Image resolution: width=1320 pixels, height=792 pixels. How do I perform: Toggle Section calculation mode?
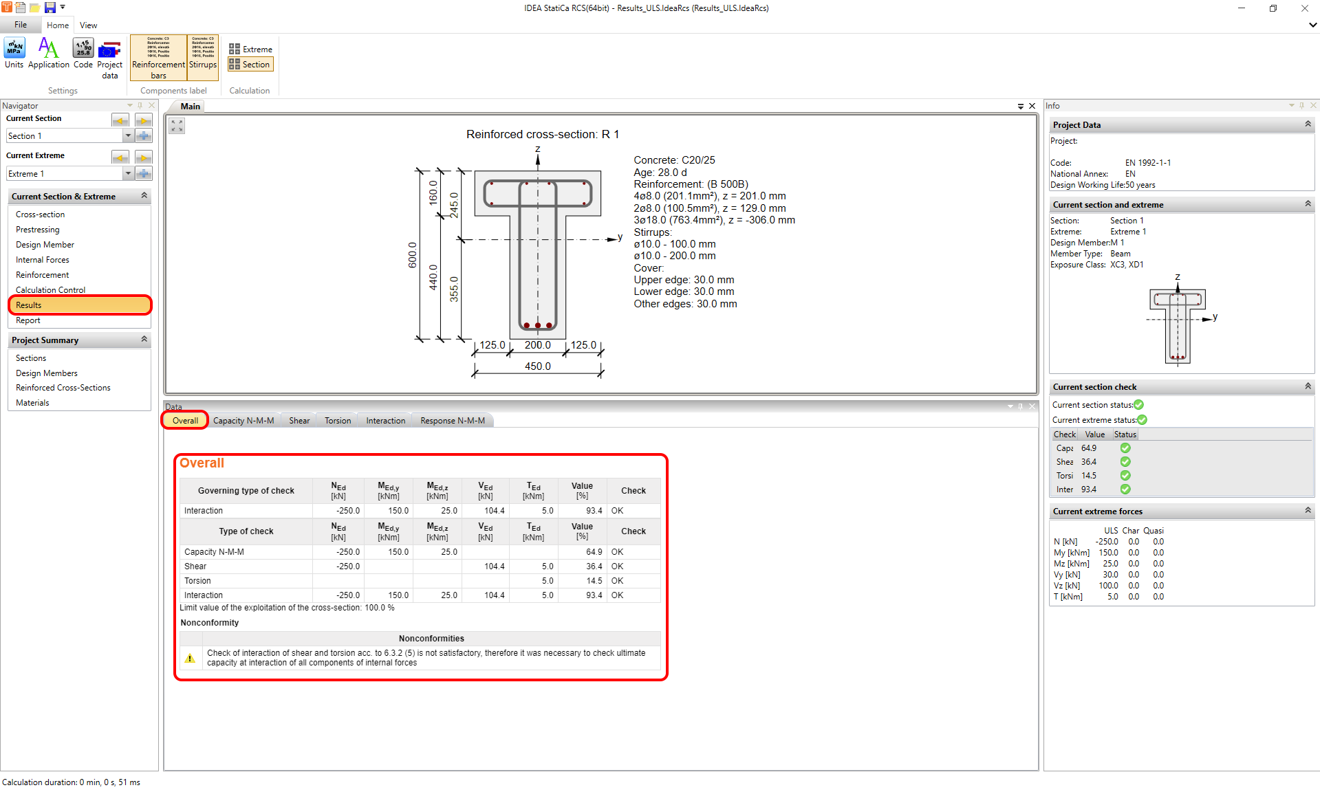(250, 65)
